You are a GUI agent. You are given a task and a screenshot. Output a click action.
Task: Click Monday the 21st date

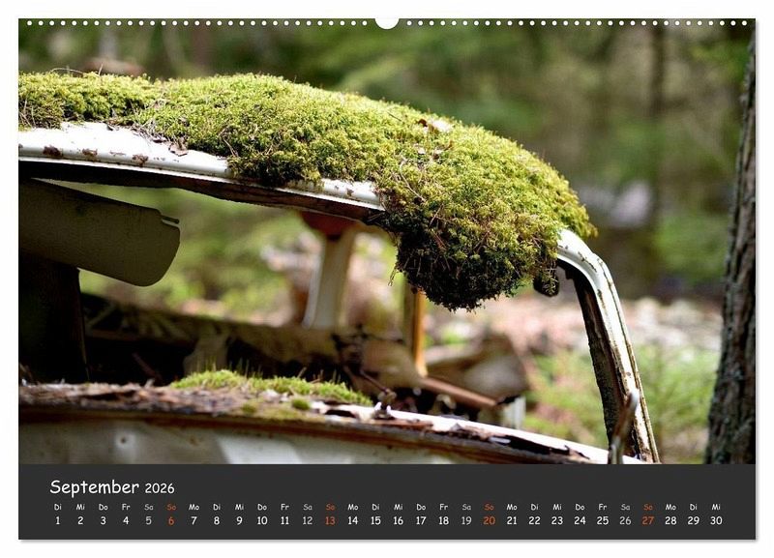(x=512, y=520)
